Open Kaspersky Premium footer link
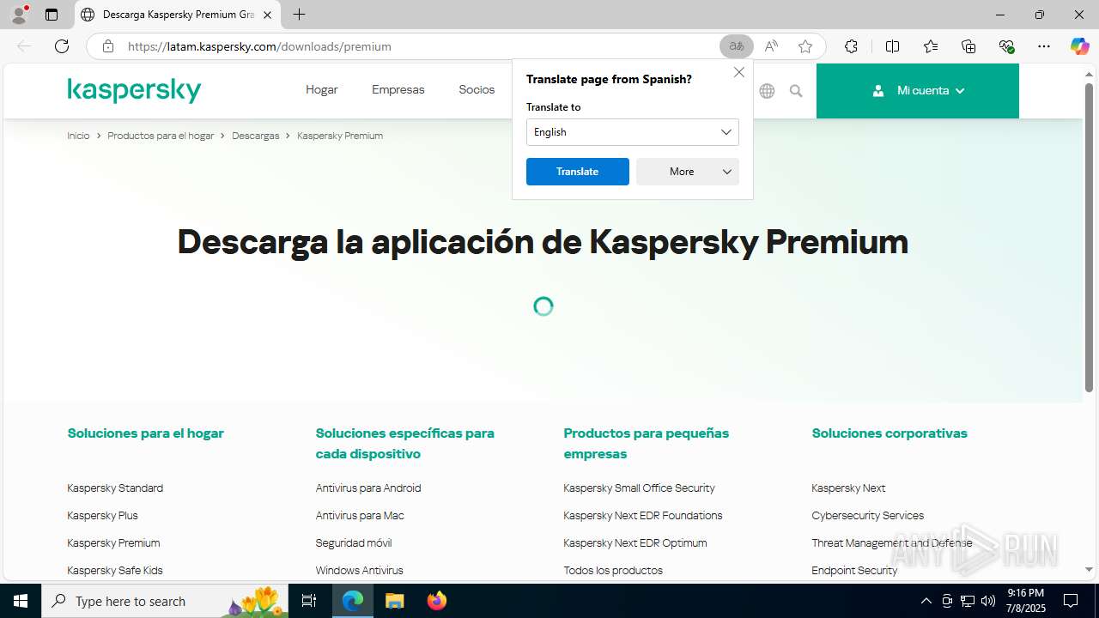The image size is (1099, 618). pyautogui.click(x=113, y=542)
